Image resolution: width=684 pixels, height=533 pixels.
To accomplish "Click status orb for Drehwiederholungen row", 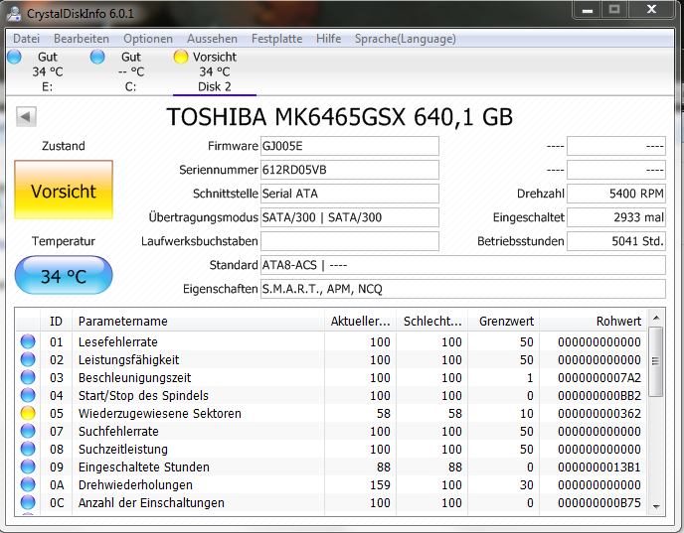I will tap(28, 484).
